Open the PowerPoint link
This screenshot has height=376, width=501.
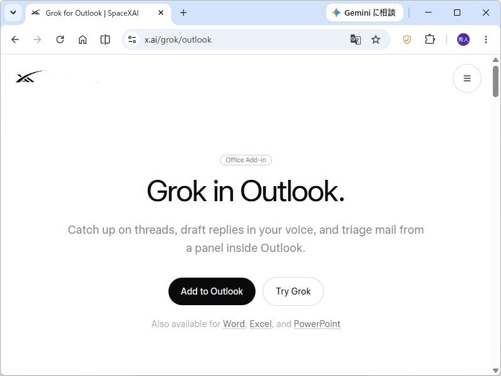[317, 324]
